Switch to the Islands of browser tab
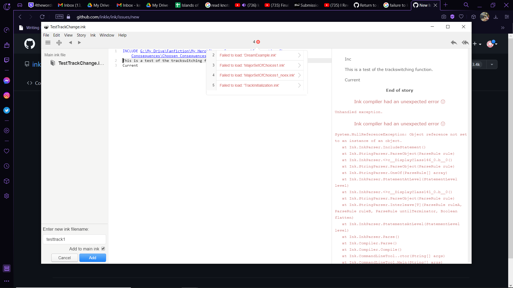This screenshot has width=513, height=288. (187, 5)
